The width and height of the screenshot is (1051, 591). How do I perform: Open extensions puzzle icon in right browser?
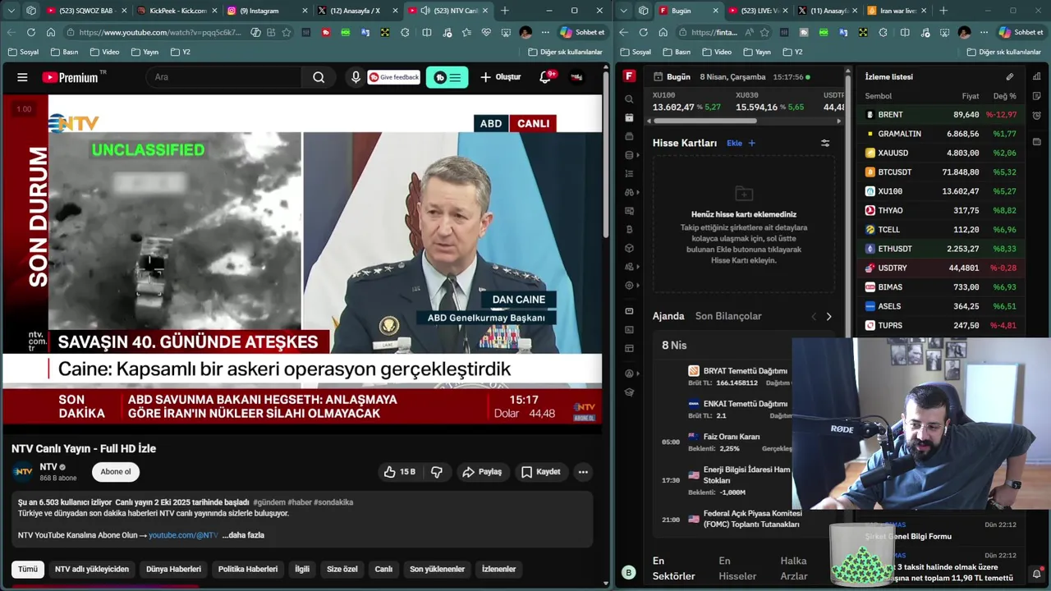pyautogui.click(x=883, y=32)
